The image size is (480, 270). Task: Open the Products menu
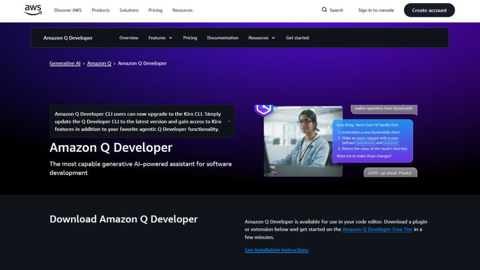(x=101, y=10)
